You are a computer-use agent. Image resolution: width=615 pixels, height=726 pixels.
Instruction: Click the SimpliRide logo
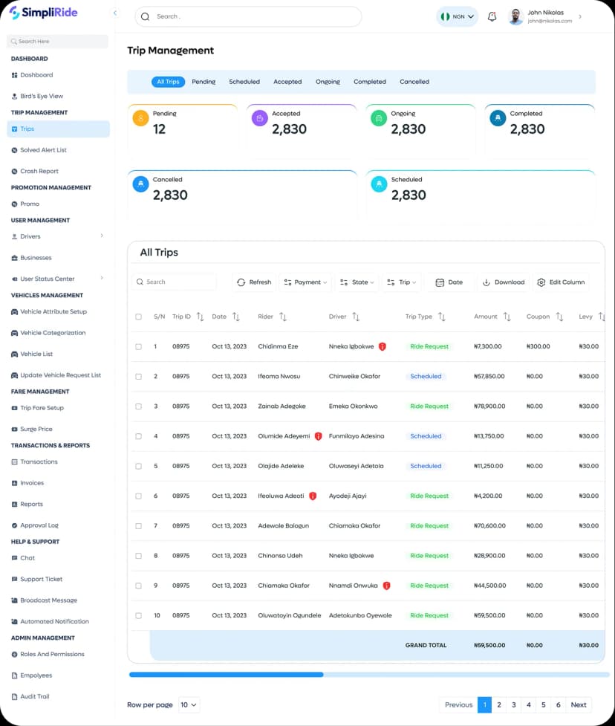click(43, 13)
